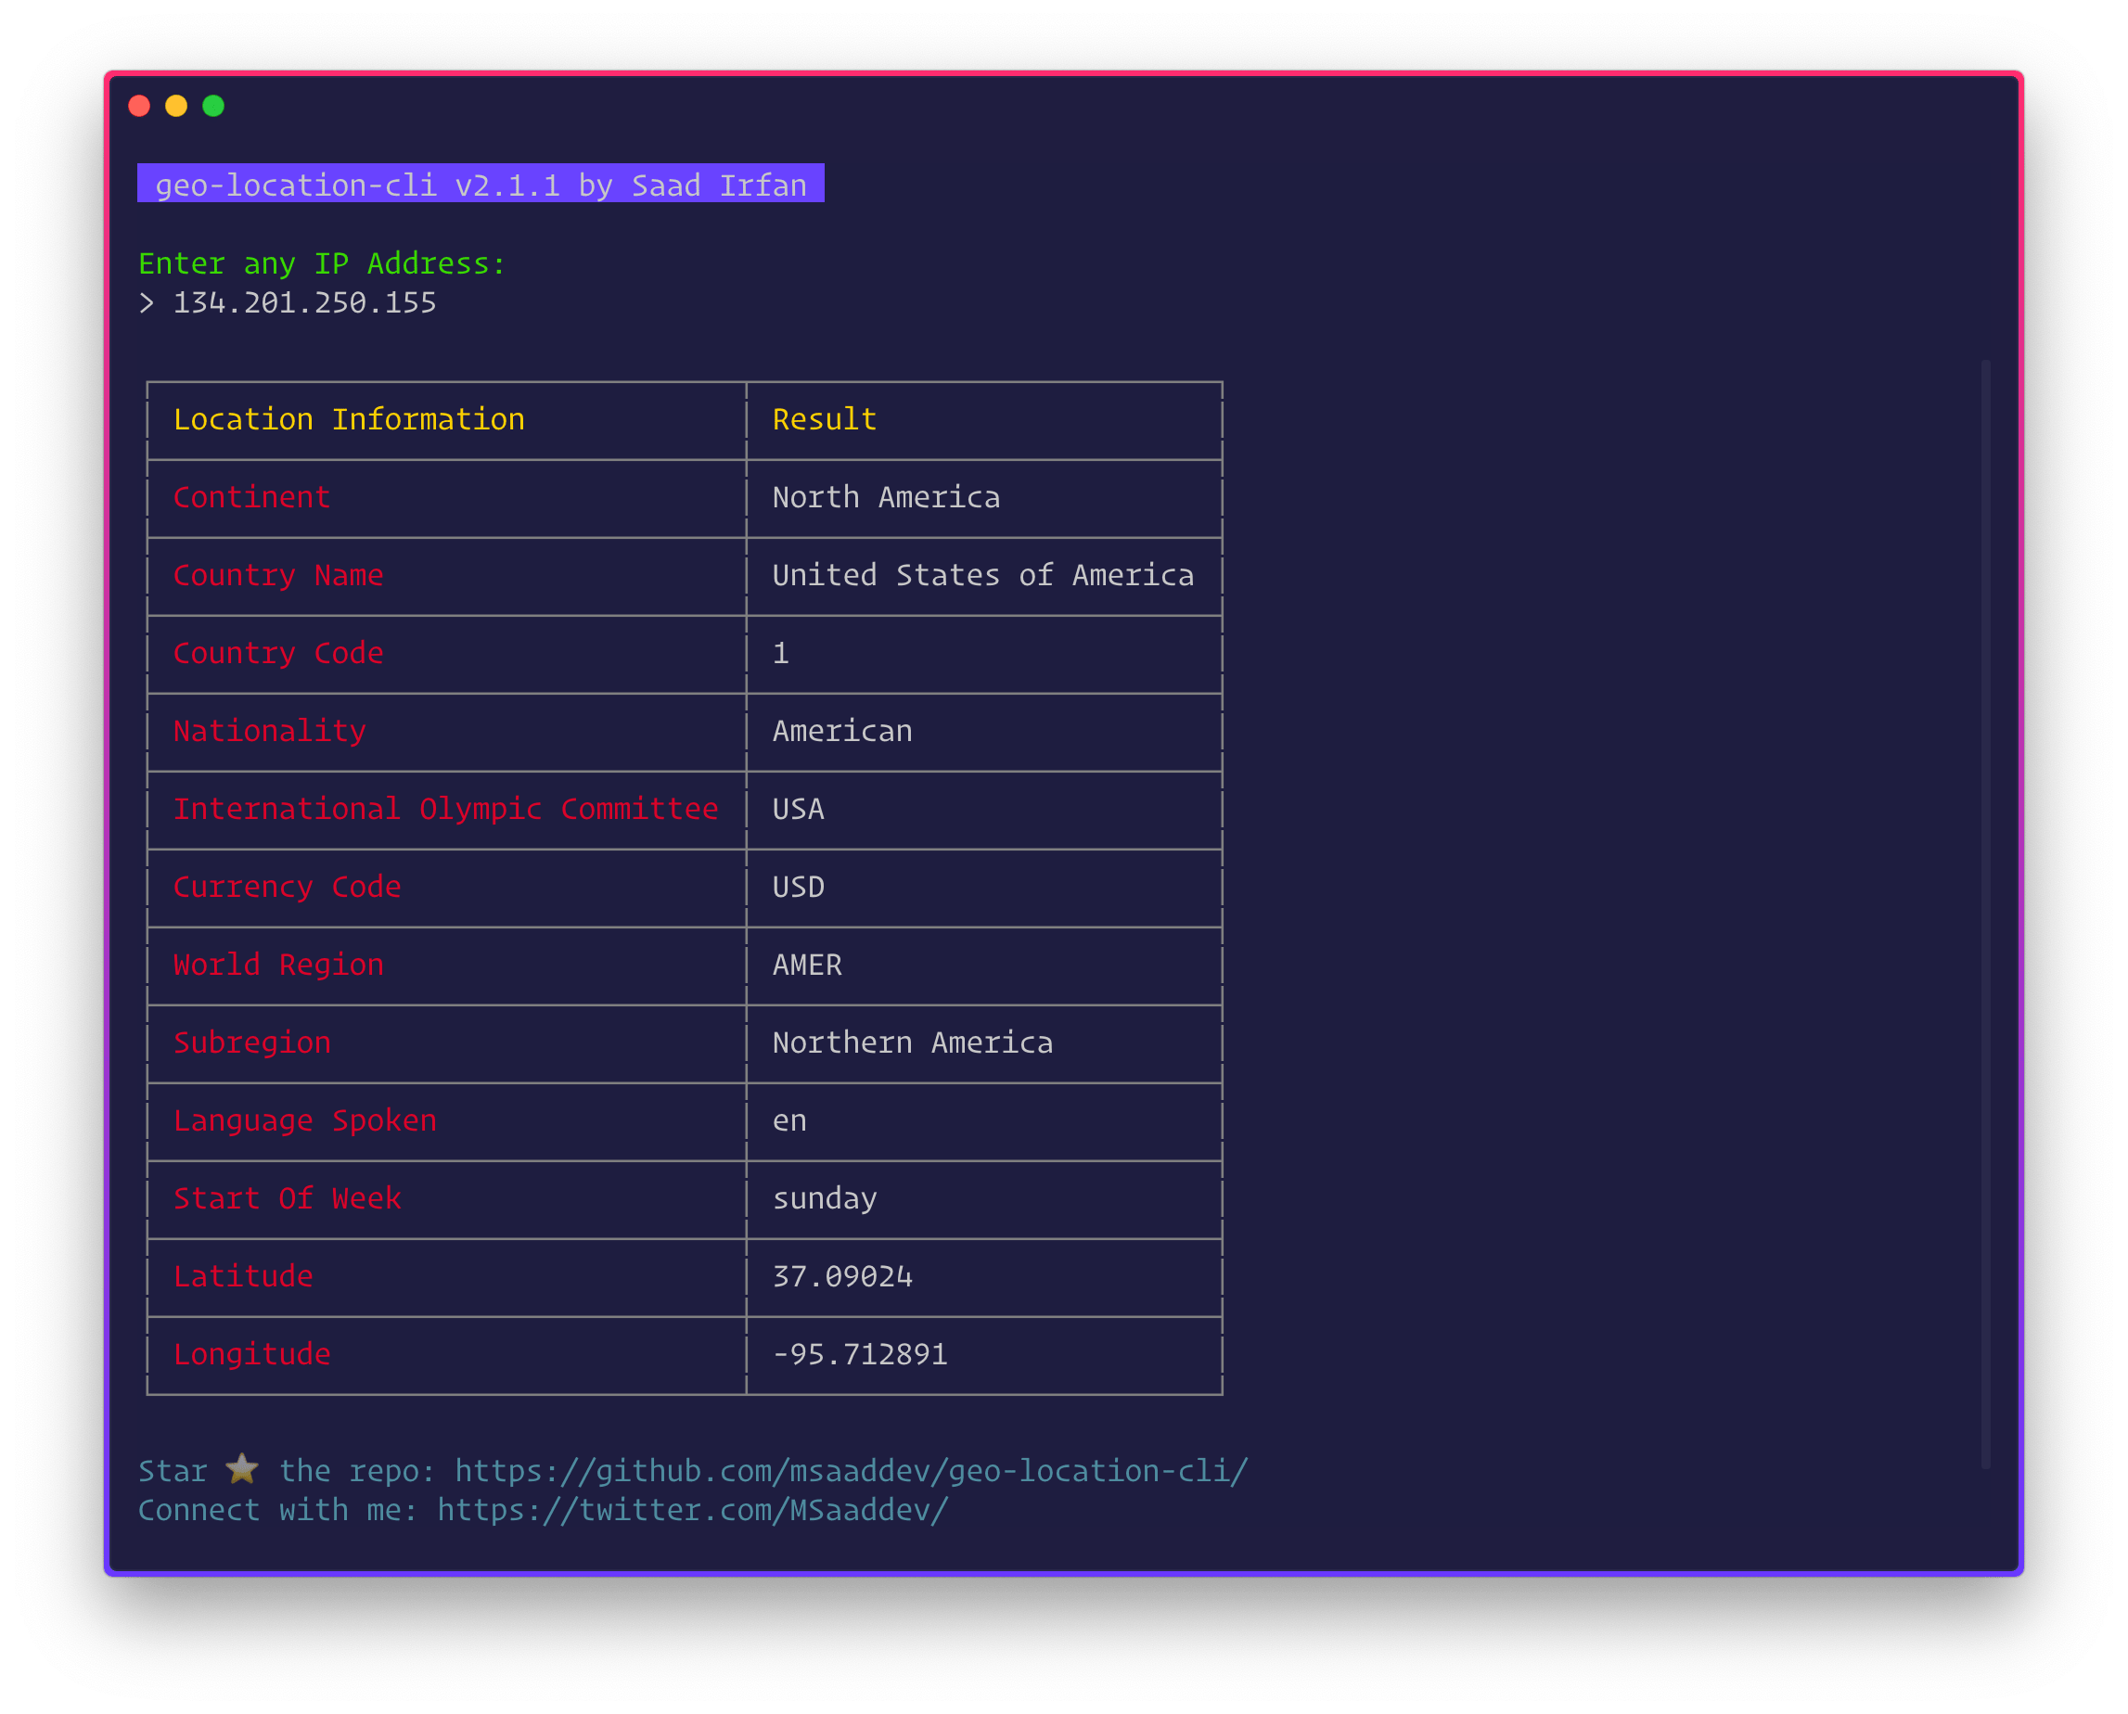This screenshot has width=2128, height=1714.
Task: Click the 'International Olympic Committee' label
Action: 445,810
